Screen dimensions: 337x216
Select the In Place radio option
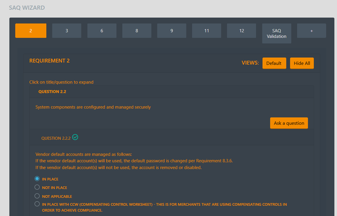(37, 179)
